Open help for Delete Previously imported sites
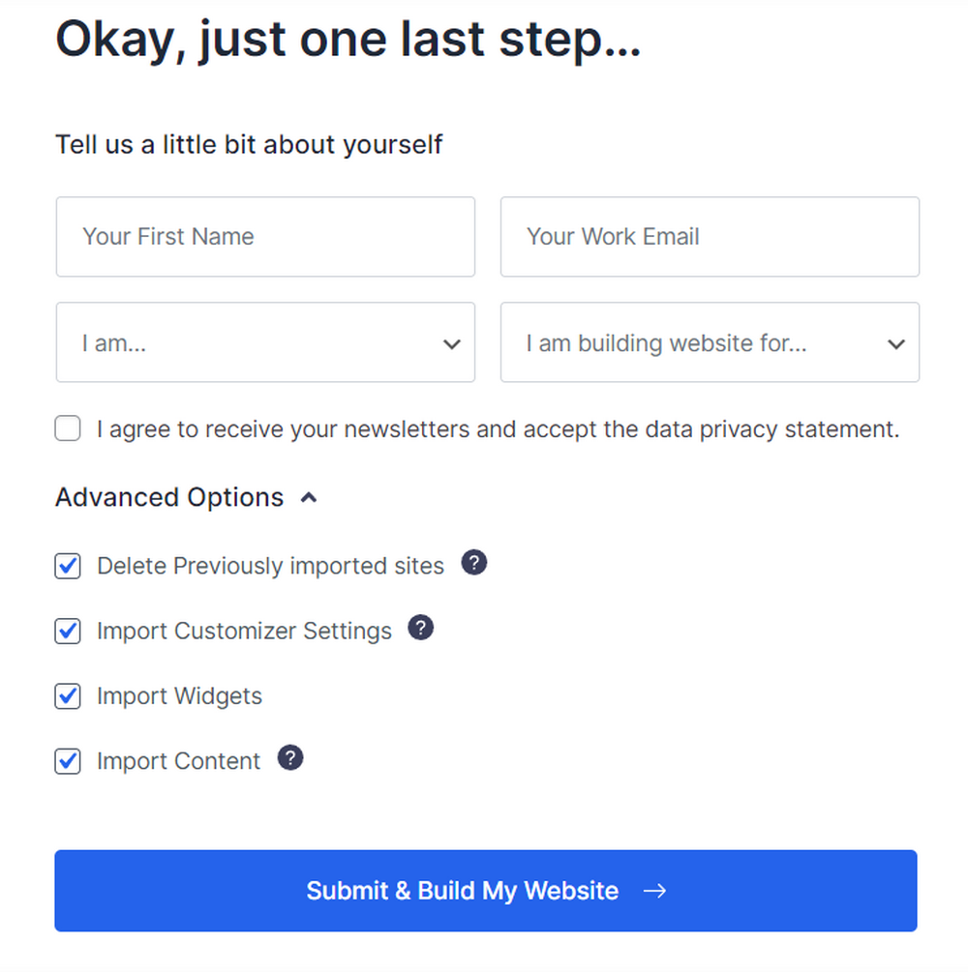968x972 pixels. (474, 562)
